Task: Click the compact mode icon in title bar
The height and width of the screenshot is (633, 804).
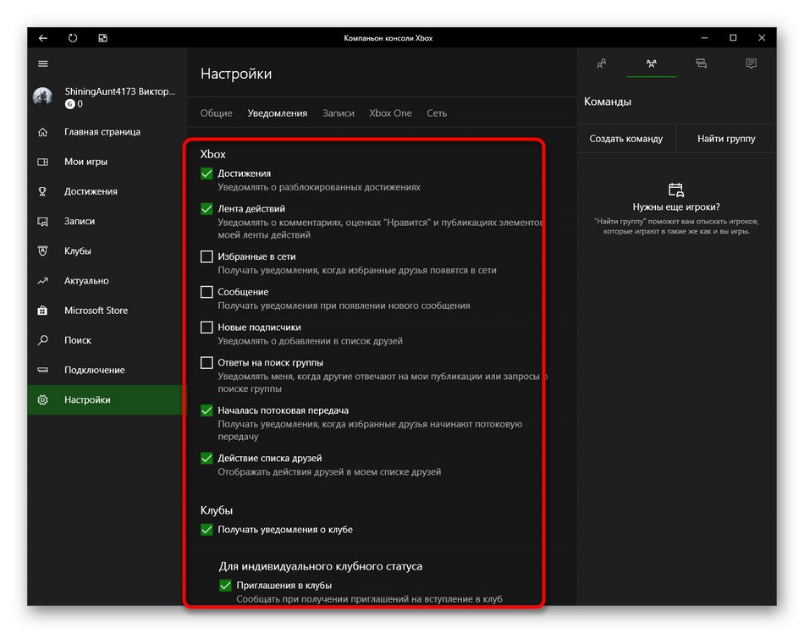Action: [102, 38]
